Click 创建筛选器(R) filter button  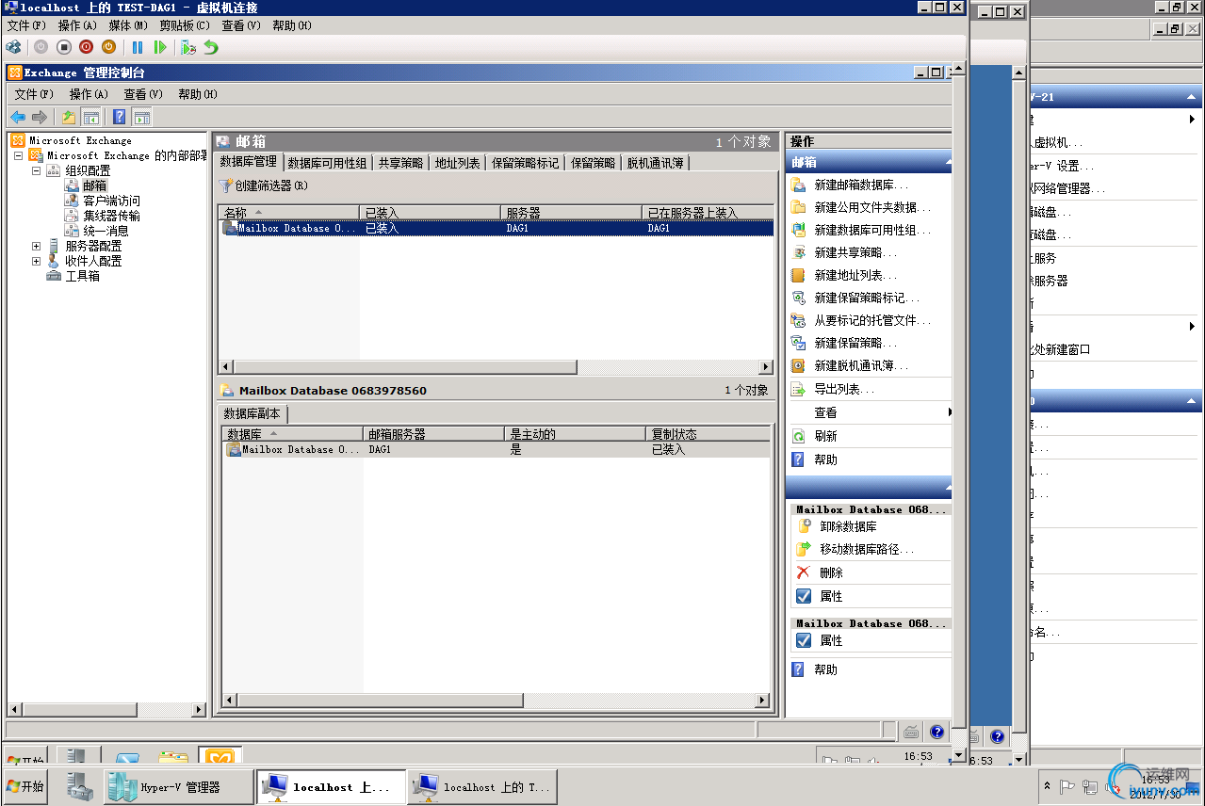coord(264,185)
